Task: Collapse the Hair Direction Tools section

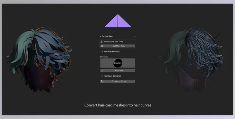Action: pyautogui.click(x=102, y=51)
